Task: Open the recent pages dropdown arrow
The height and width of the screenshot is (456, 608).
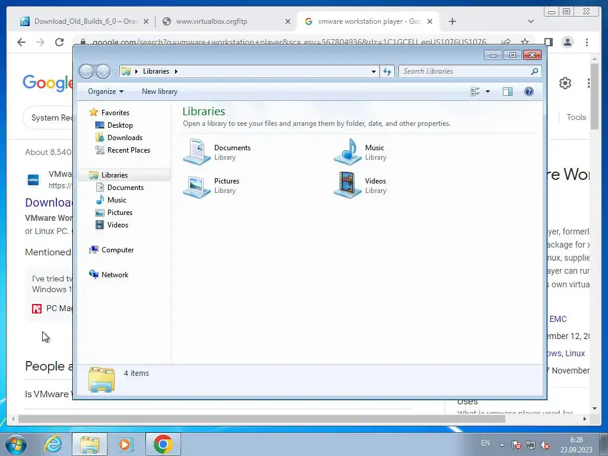Action: point(115,72)
